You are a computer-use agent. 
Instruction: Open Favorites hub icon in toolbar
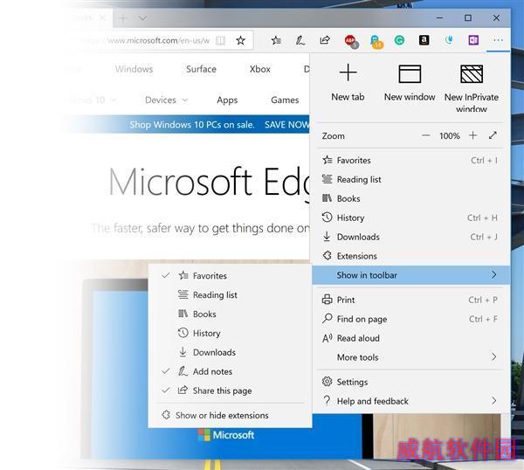tap(276, 40)
